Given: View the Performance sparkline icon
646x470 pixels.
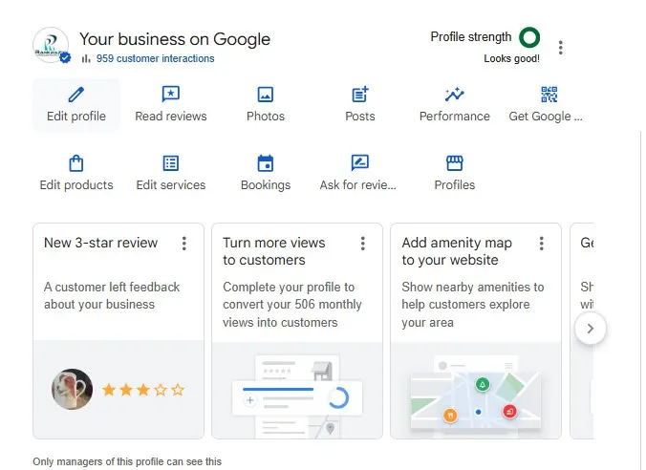Looking at the screenshot, I should (x=455, y=95).
